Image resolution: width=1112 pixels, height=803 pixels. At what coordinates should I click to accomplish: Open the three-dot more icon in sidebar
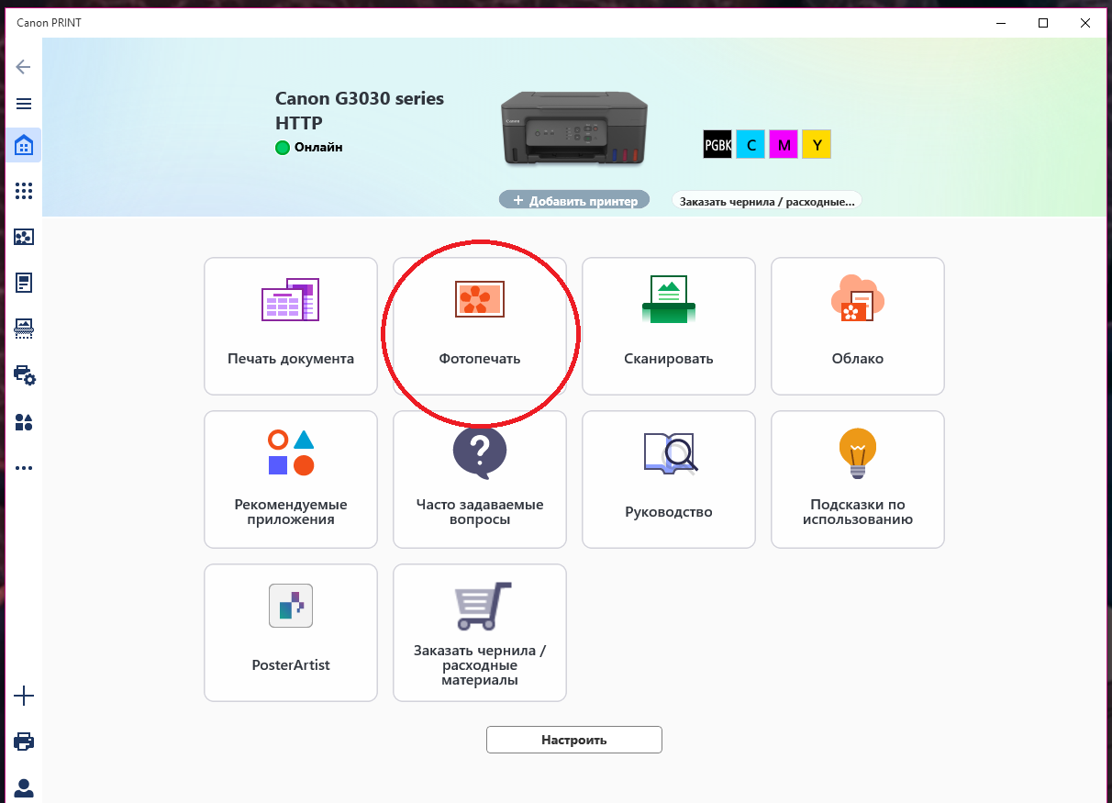[24, 468]
